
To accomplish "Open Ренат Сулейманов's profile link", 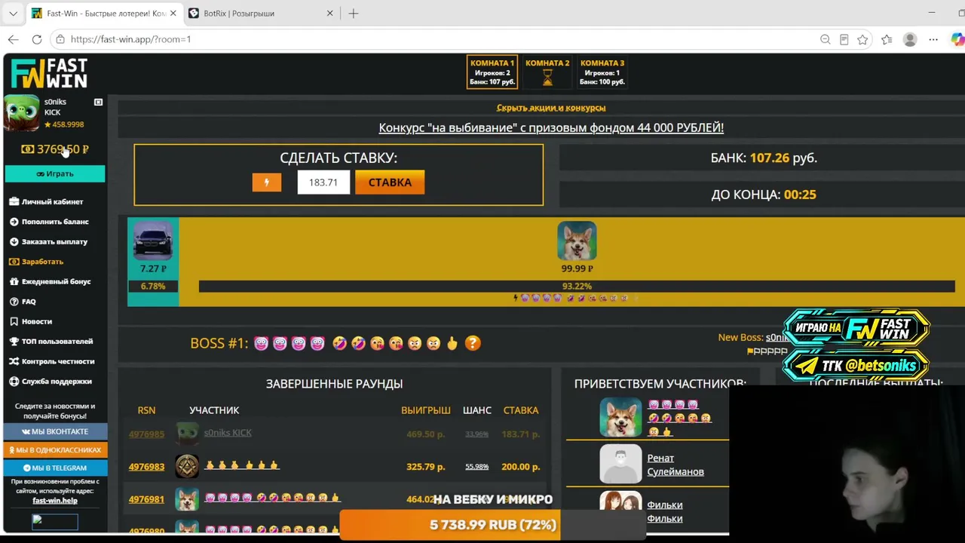I will pos(675,465).
